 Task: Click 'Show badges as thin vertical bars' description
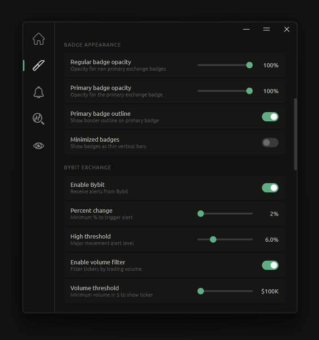click(x=108, y=146)
